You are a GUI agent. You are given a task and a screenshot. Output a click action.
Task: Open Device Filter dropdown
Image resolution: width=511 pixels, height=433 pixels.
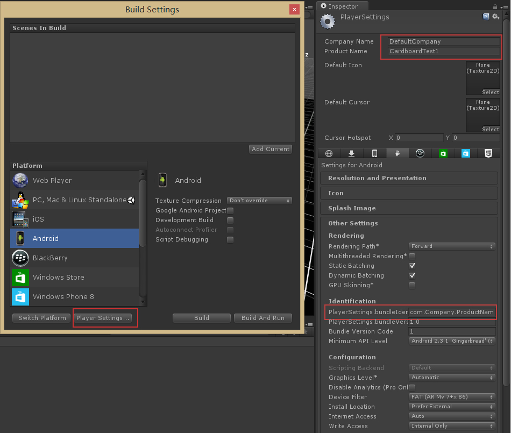452,397
